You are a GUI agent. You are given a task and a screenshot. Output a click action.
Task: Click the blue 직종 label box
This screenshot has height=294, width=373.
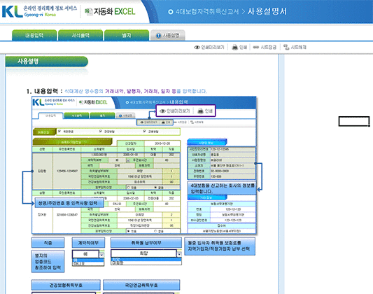48,243
